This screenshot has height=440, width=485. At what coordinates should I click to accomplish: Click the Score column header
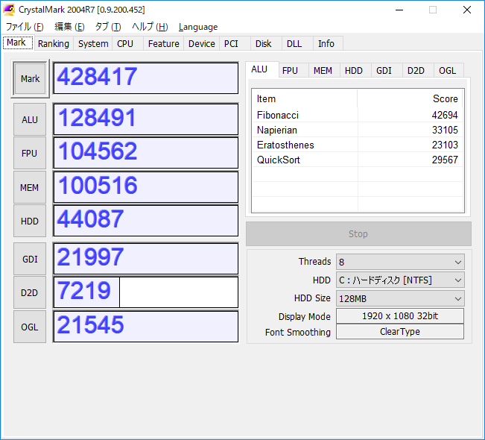click(x=410, y=98)
